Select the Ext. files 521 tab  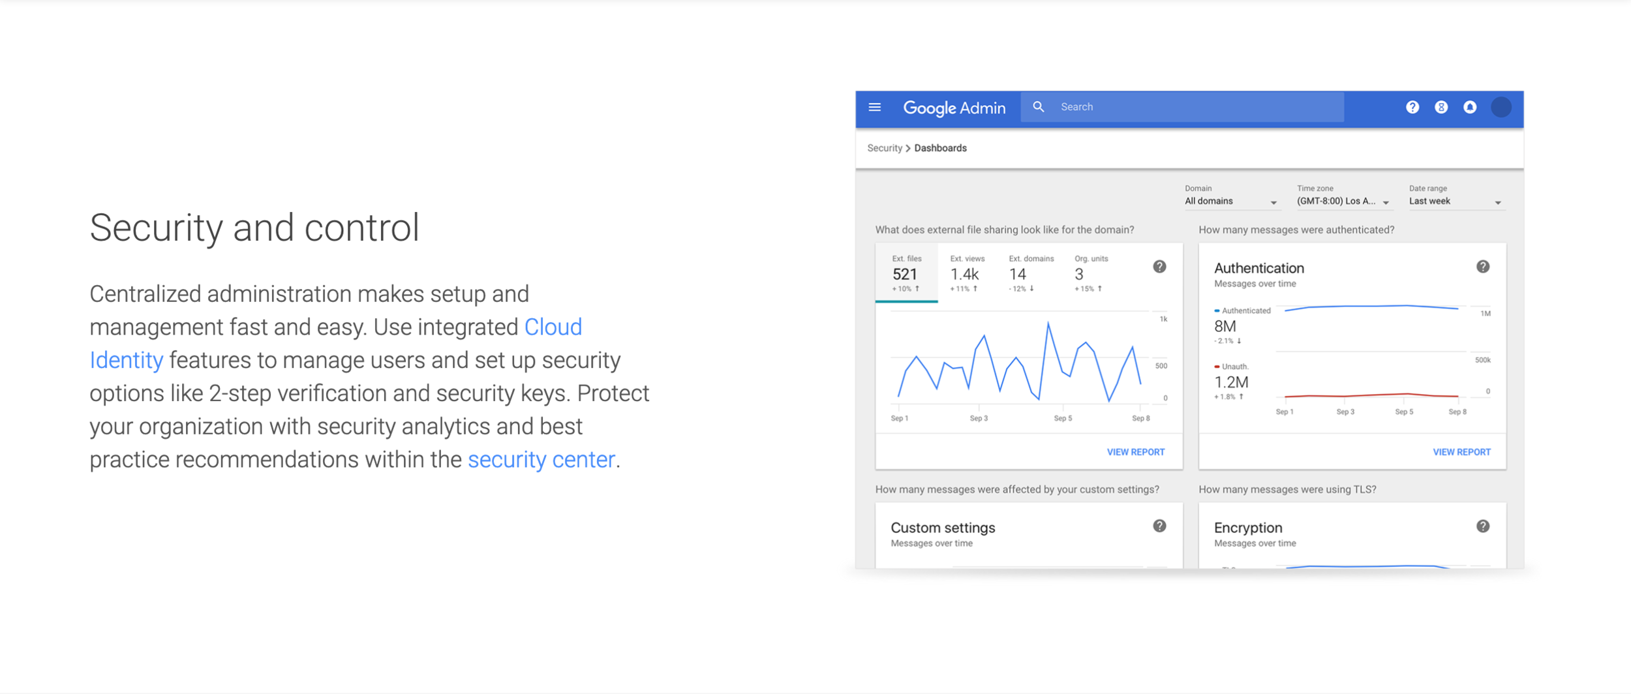(906, 273)
